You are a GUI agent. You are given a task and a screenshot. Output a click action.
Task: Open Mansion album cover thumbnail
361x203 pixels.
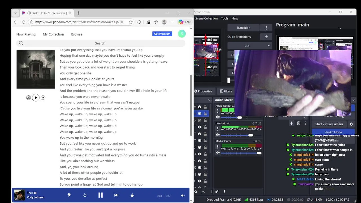pos(36,69)
